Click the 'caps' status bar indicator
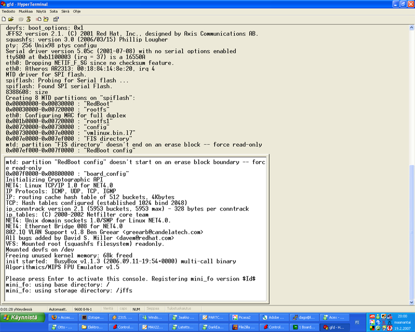Image resolution: width=415 pixels, height=332 pixels. pyautogui.click(x=123, y=309)
